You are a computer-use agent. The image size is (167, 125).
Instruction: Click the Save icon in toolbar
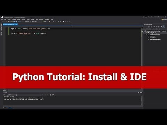tap(14, 22)
